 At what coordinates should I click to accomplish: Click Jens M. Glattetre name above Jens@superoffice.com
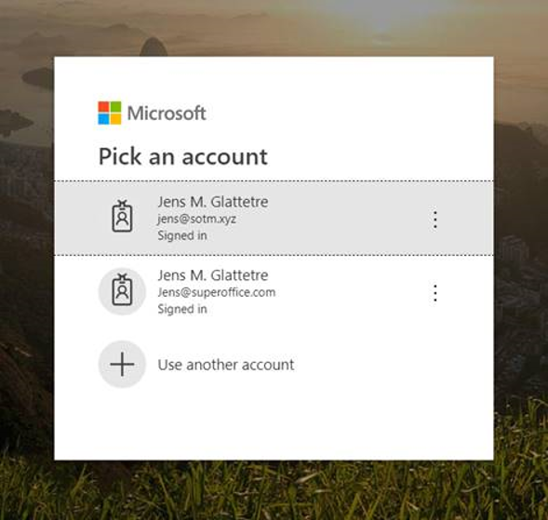coord(213,275)
